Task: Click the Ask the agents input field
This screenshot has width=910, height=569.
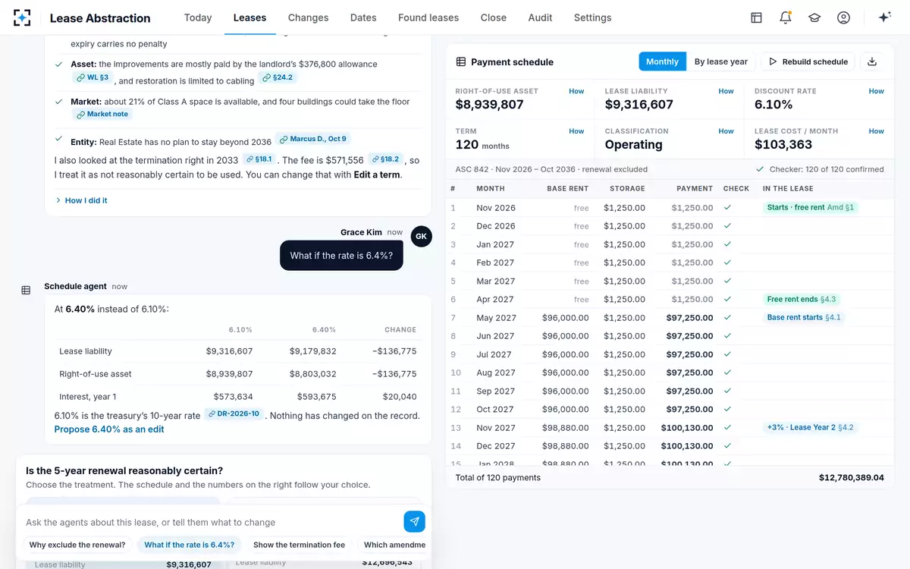Action: pos(212,522)
